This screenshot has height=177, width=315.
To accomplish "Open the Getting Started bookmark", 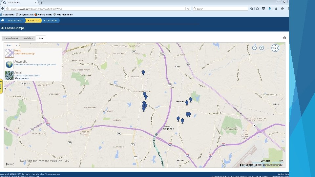I will pyautogui.click(x=43, y=14).
